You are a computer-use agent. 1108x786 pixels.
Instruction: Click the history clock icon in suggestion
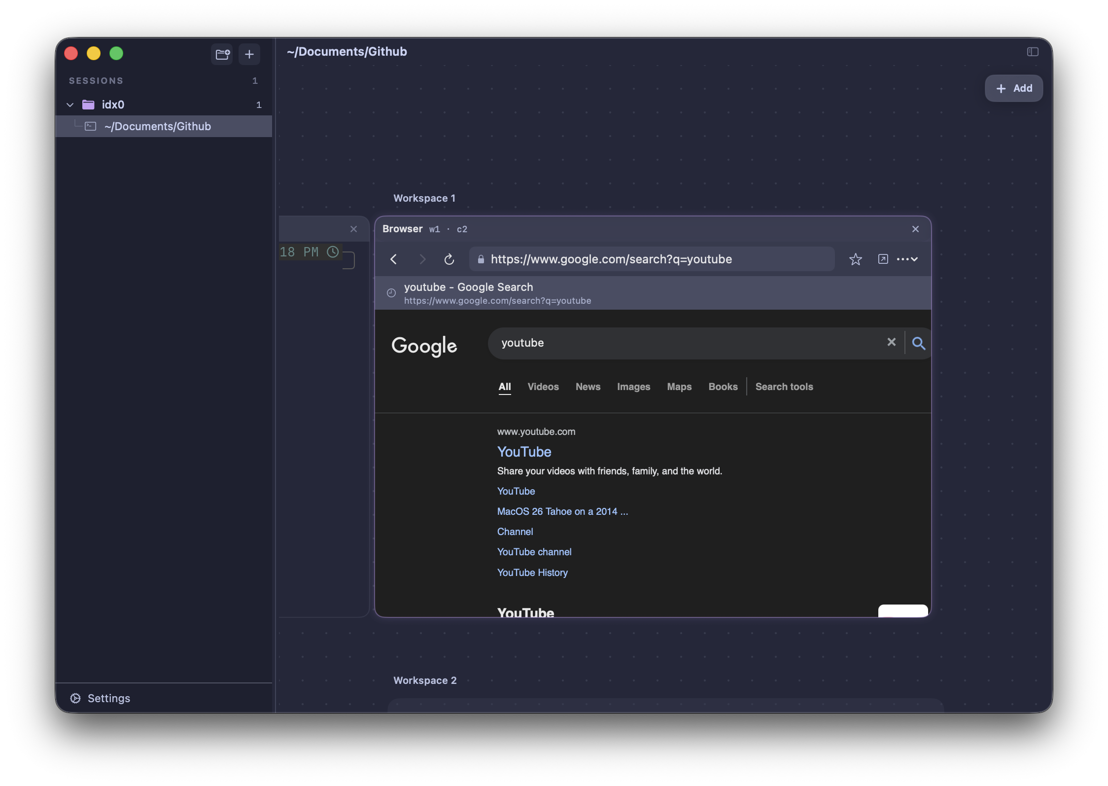coord(391,293)
